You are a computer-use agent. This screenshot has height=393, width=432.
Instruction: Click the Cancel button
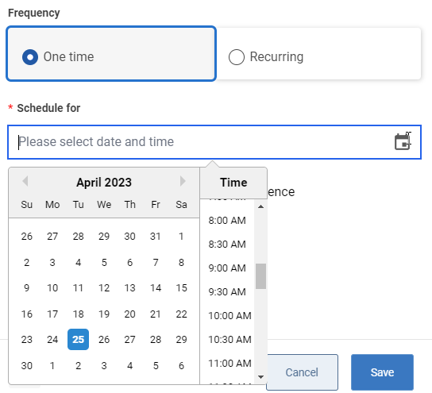[302, 372]
